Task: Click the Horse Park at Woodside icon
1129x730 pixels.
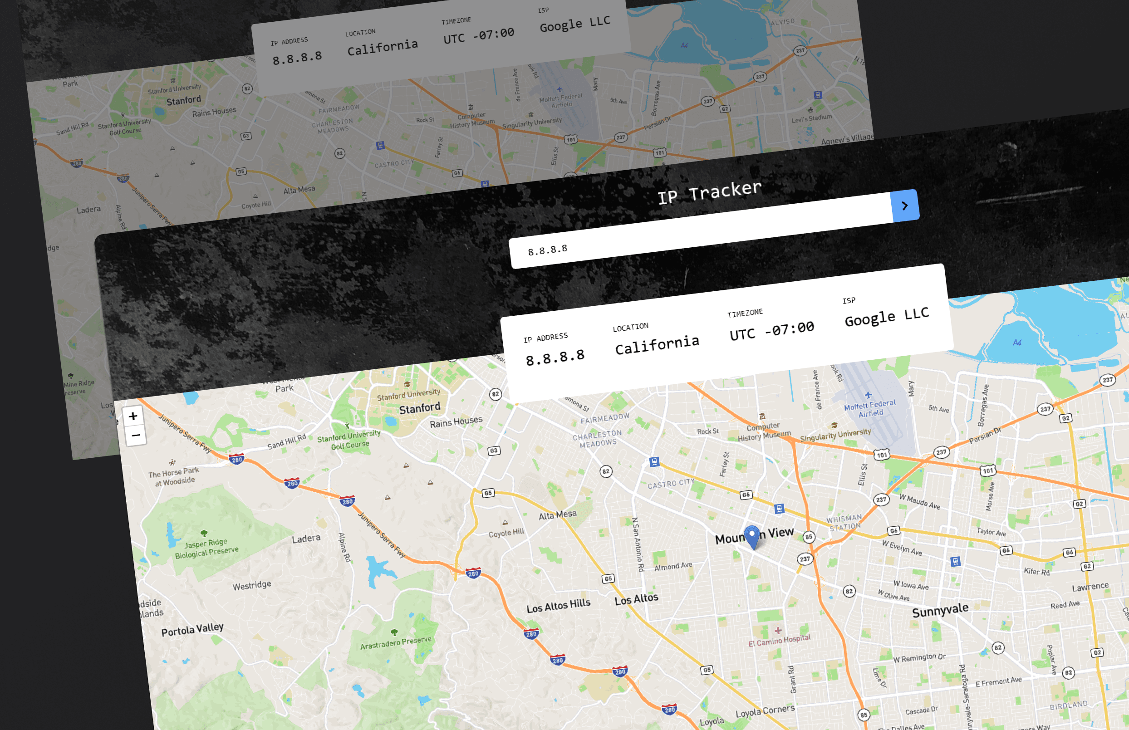Action: coord(172,462)
